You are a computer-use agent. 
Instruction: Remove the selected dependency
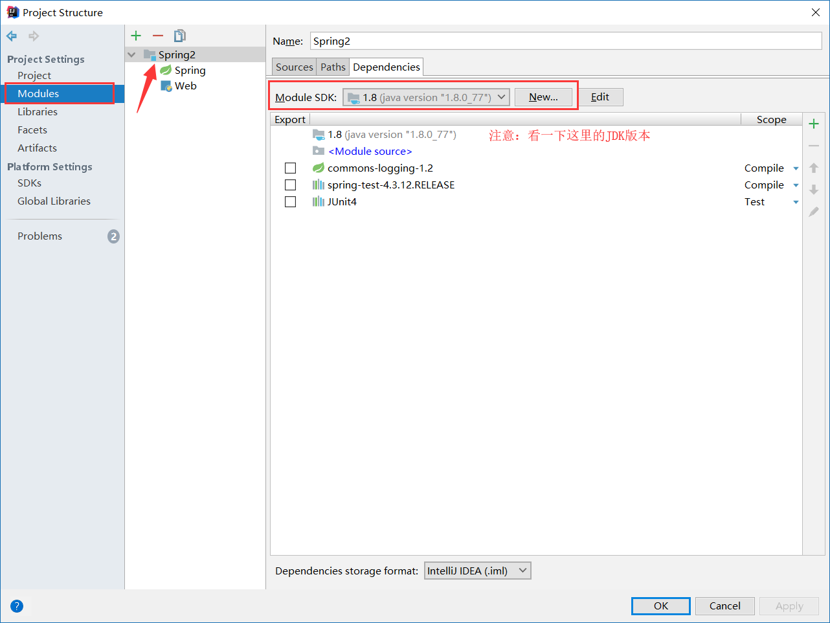[x=814, y=146]
